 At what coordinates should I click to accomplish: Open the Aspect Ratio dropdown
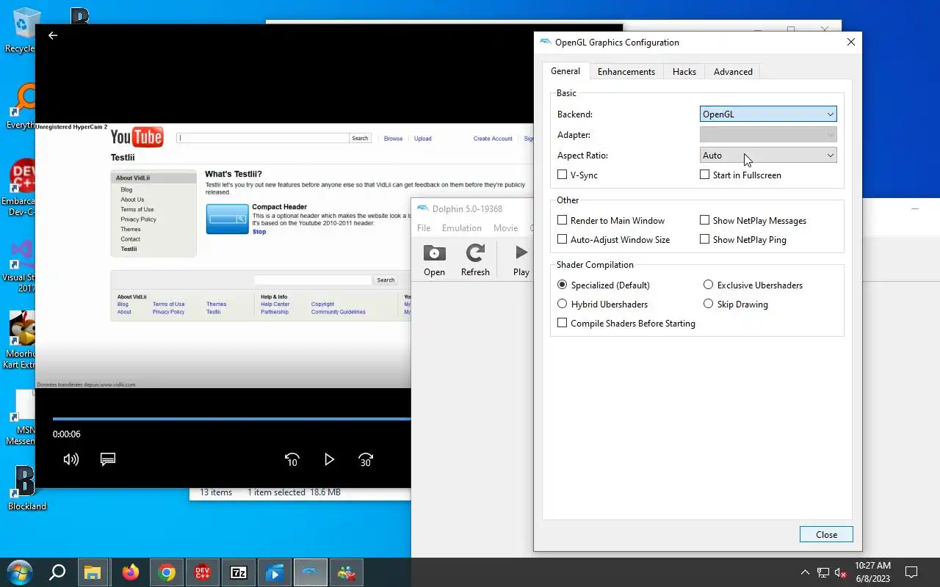(x=768, y=155)
